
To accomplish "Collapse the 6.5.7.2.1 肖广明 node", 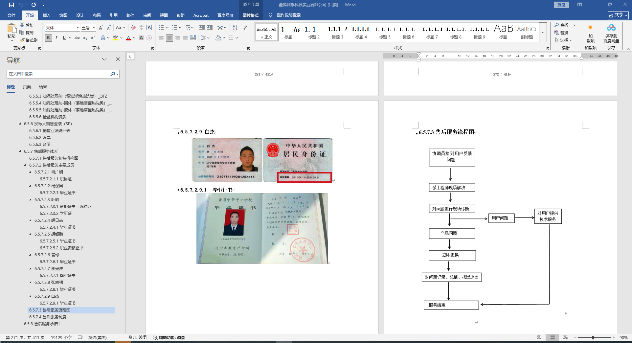I will point(31,172).
